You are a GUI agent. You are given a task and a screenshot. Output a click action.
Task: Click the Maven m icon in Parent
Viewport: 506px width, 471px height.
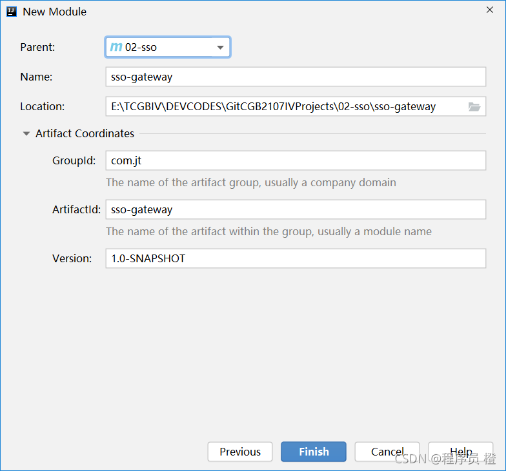coord(116,47)
